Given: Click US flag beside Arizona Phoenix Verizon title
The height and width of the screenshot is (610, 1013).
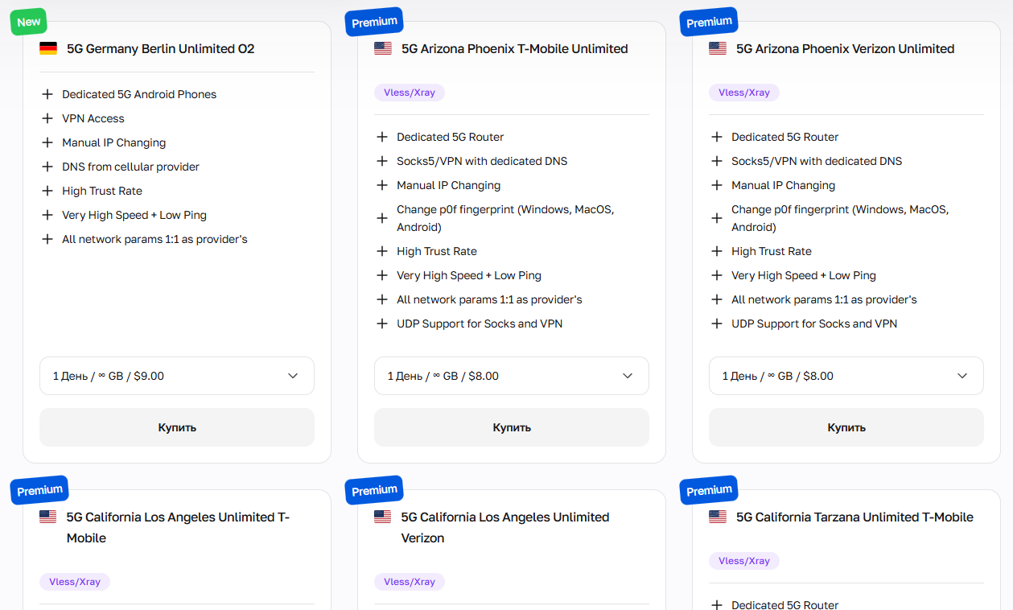Looking at the screenshot, I should pyautogui.click(x=718, y=48).
